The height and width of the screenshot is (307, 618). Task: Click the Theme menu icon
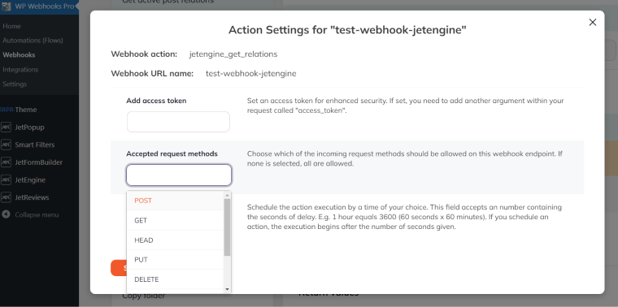7,110
